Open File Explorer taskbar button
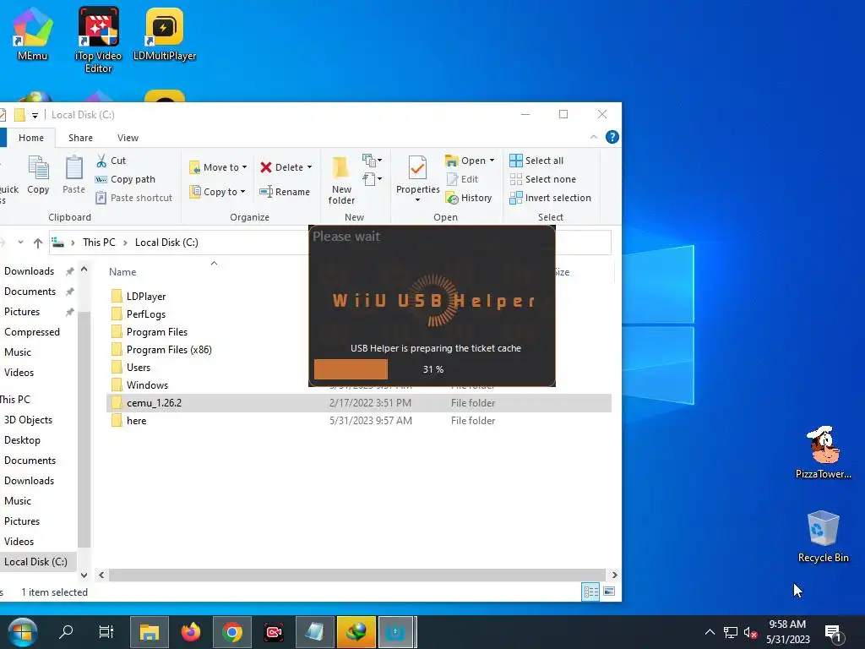865x649 pixels. (149, 632)
